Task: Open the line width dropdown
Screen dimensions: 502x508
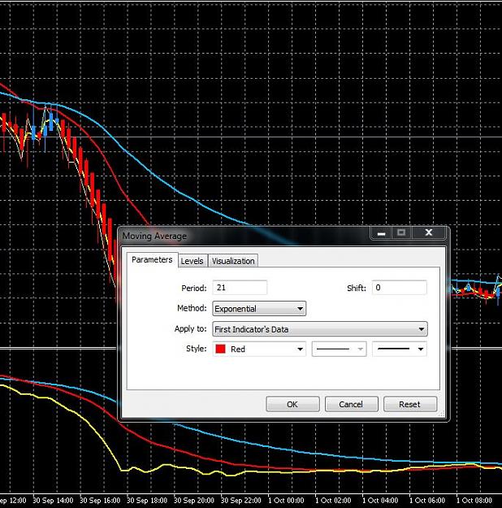Action: (x=400, y=349)
